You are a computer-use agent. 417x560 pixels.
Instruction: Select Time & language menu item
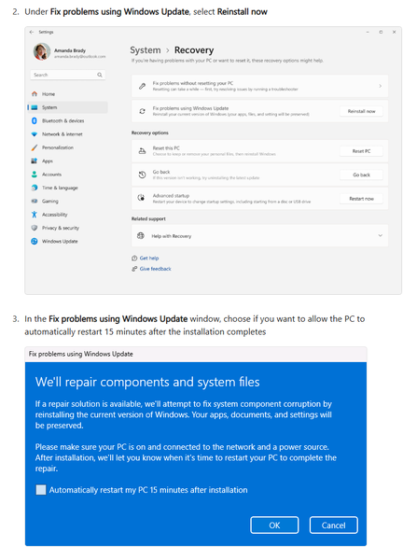point(60,188)
